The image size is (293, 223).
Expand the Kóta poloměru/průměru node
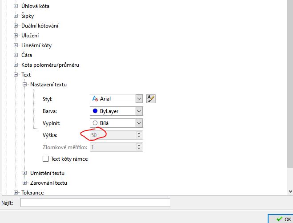pos(16,65)
